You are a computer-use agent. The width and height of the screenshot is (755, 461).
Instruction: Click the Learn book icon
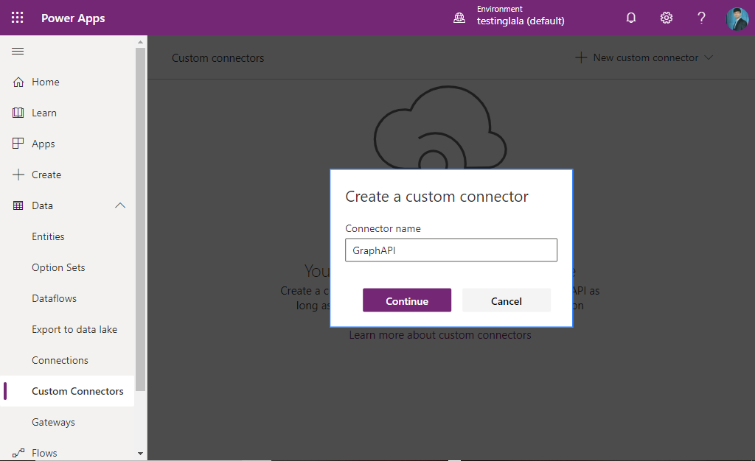(18, 113)
